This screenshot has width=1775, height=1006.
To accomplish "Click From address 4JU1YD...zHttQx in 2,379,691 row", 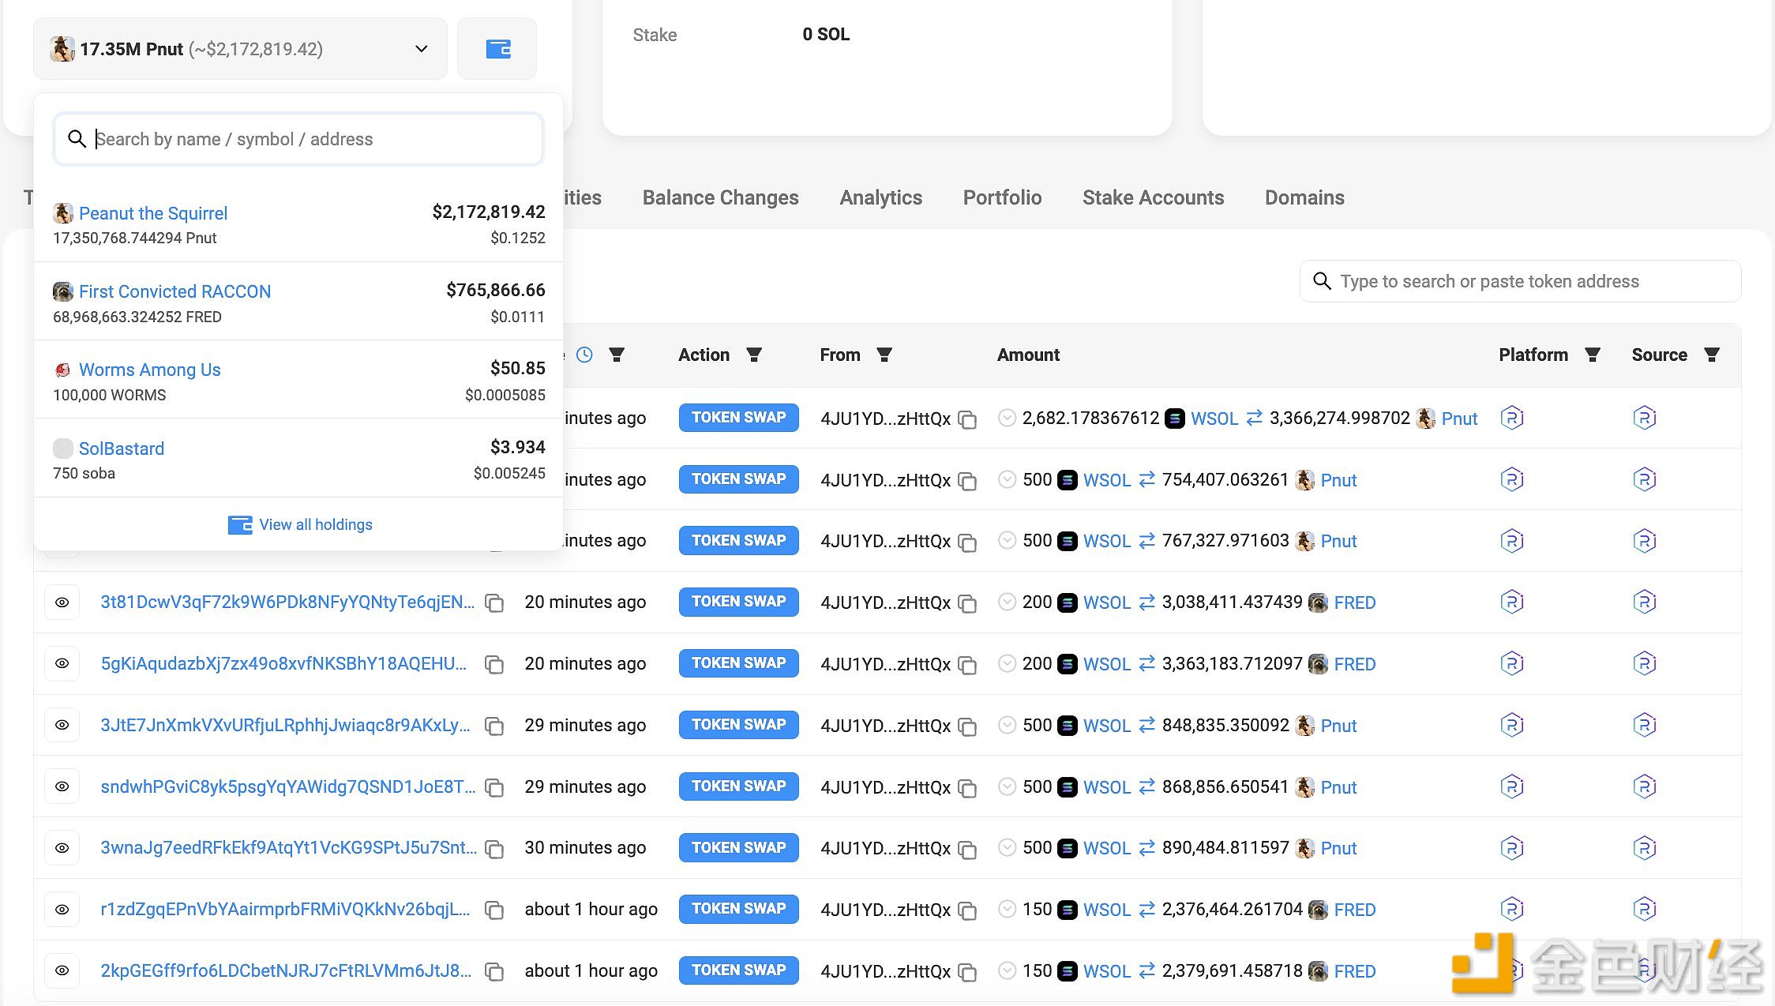I will [885, 971].
